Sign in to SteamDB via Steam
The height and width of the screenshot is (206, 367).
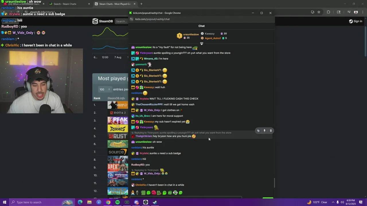pyautogui.click(x=356, y=21)
